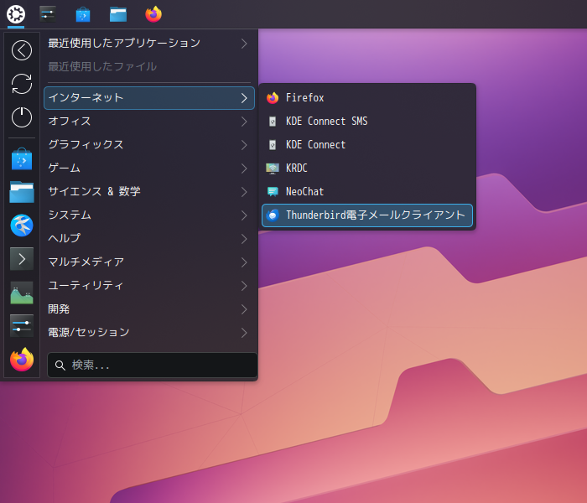
Task: Expand the サイエンス & 数学 category
Action: click(149, 192)
